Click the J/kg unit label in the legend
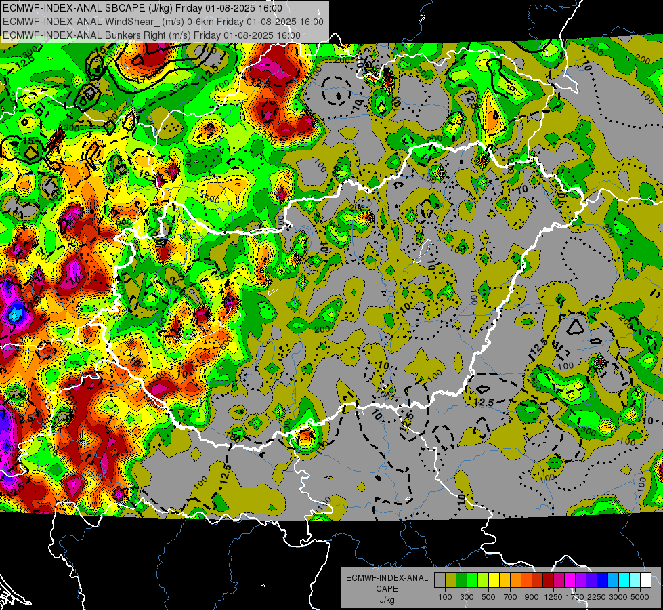The height and width of the screenshot is (610, 663). pyautogui.click(x=387, y=600)
